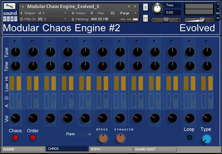The width and height of the screenshot is (222, 154).
Task: Click the red Chaos button
Action: 15,138
